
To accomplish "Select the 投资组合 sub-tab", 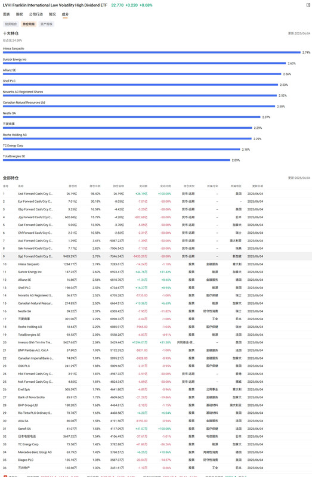I will (11, 24).
